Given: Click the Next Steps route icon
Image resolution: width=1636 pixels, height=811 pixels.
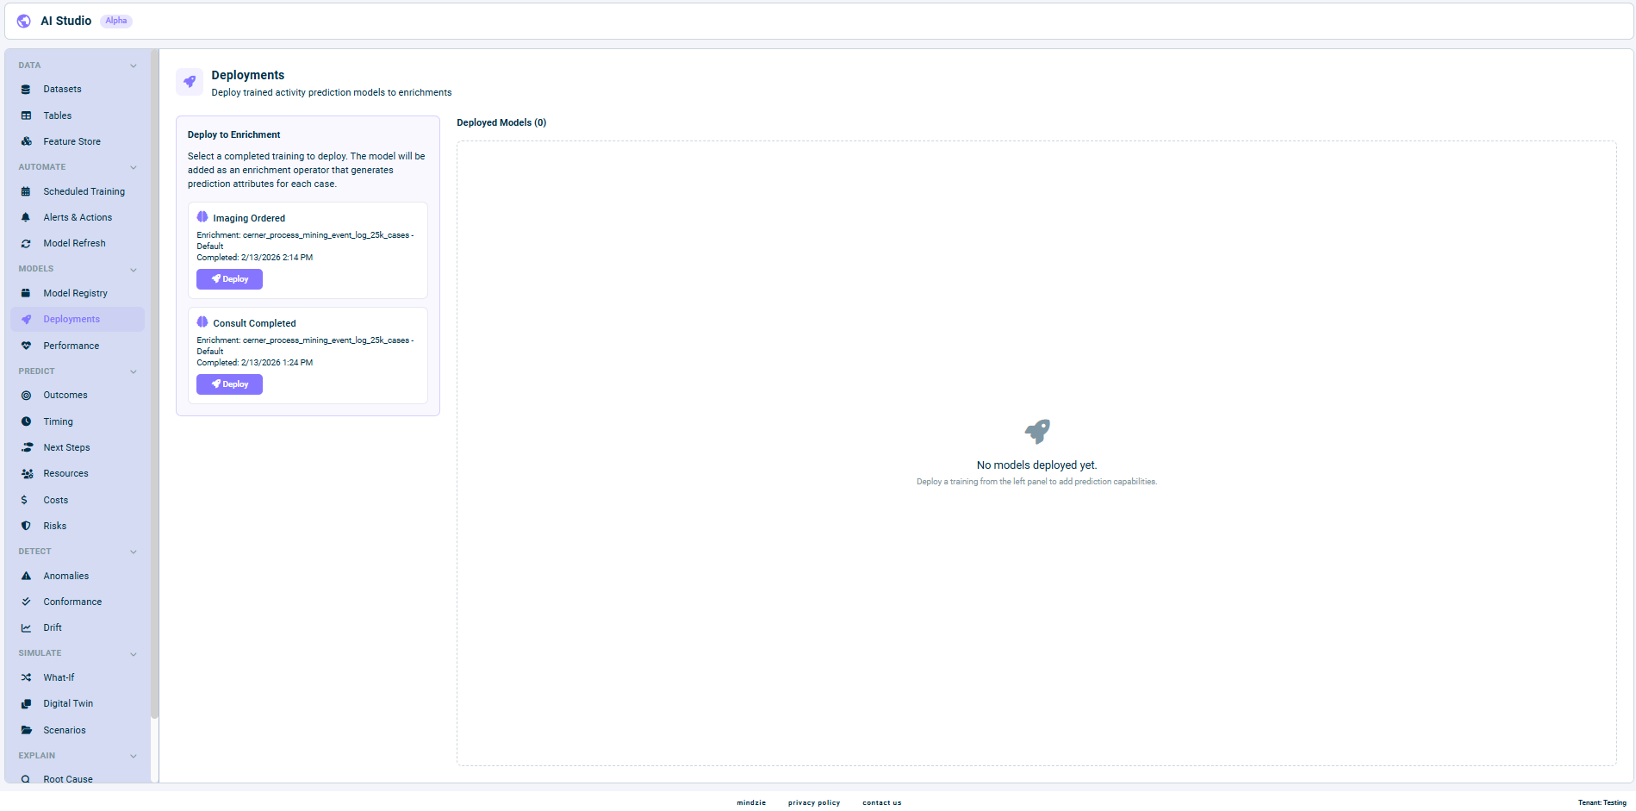Looking at the screenshot, I should 27,447.
